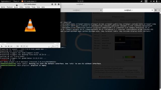Viewport: 161px width, 90px height.
Task: Open the Places menu in top bar
Action: (16, 1)
